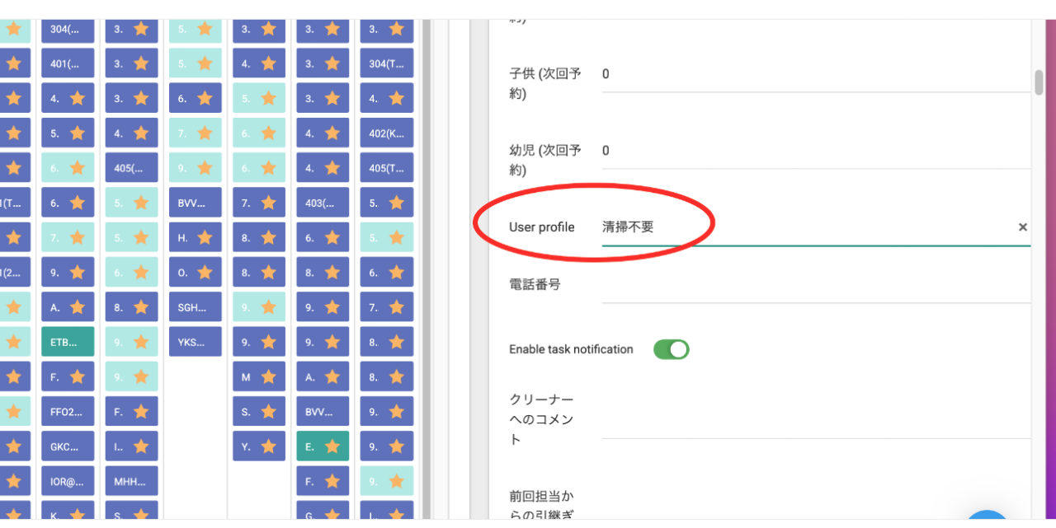Click the star on the green E. card
Image resolution: width=1056 pixels, height=528 pixels.
332,446
